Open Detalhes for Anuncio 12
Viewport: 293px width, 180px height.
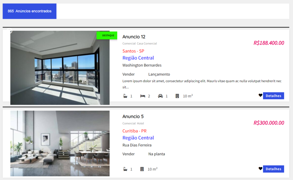[273, 96]
